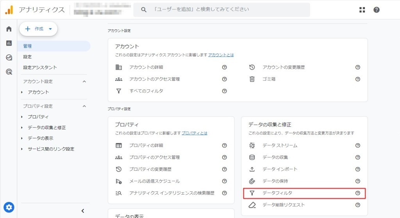Open Explore icon in left rail
Image resolution: width=400 pixels, height=218 pixels.
(9, 57)
